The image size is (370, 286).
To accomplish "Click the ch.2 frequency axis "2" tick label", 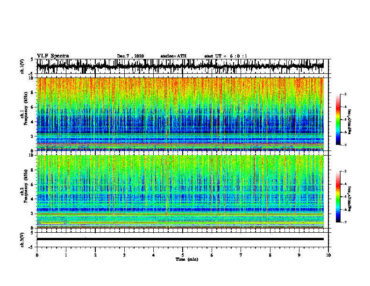I will pyautogui.click(x=33, y=214).
